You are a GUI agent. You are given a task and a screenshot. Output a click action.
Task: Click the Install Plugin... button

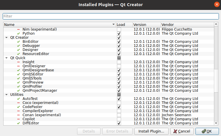pyautogui.click(x=151, y=131)
